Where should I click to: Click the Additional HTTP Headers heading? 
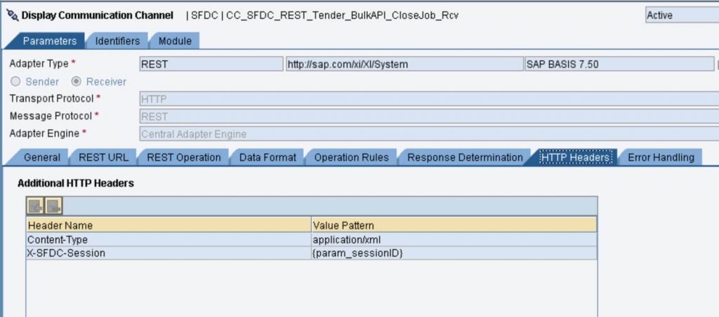76,183
